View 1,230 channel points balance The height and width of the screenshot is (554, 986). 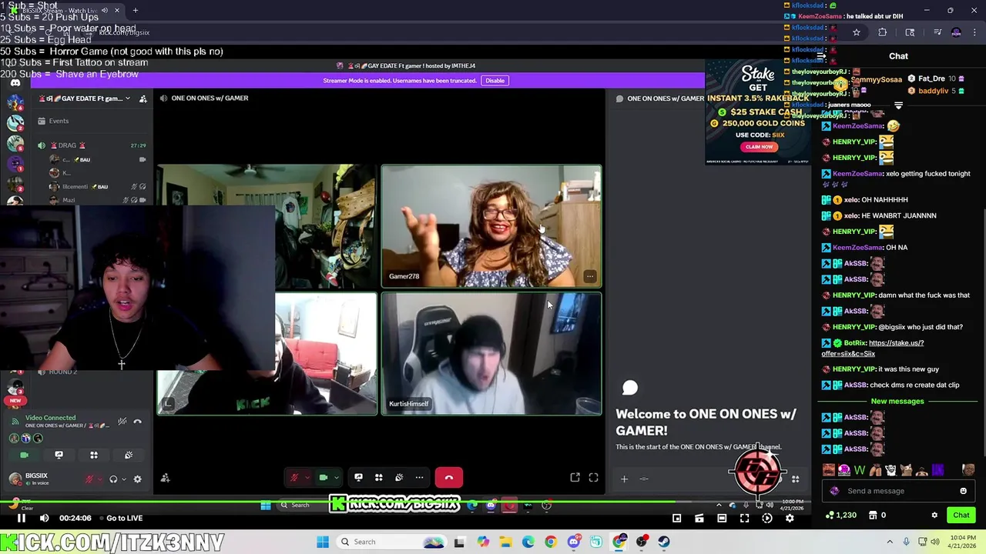[x=841, y=515]
